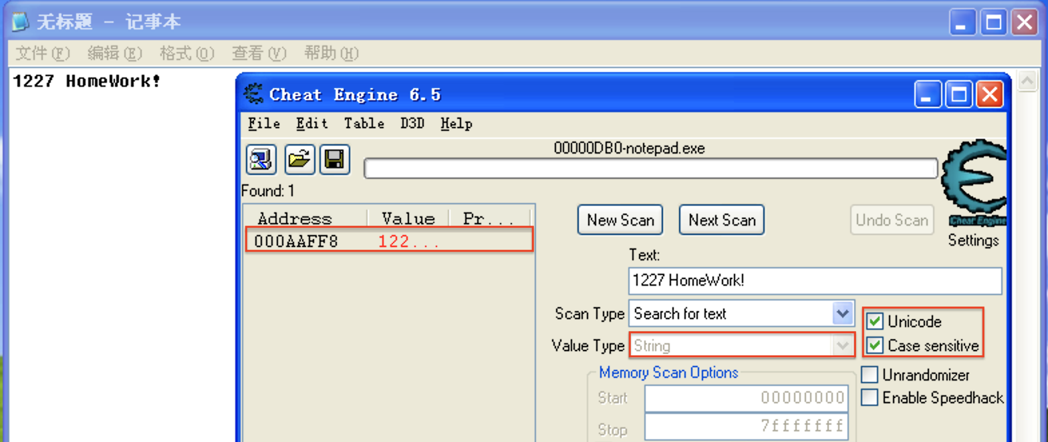Open Cheat Engine File menu
The height and width of the screenshot is (442, 1048).
click(264, 124)
